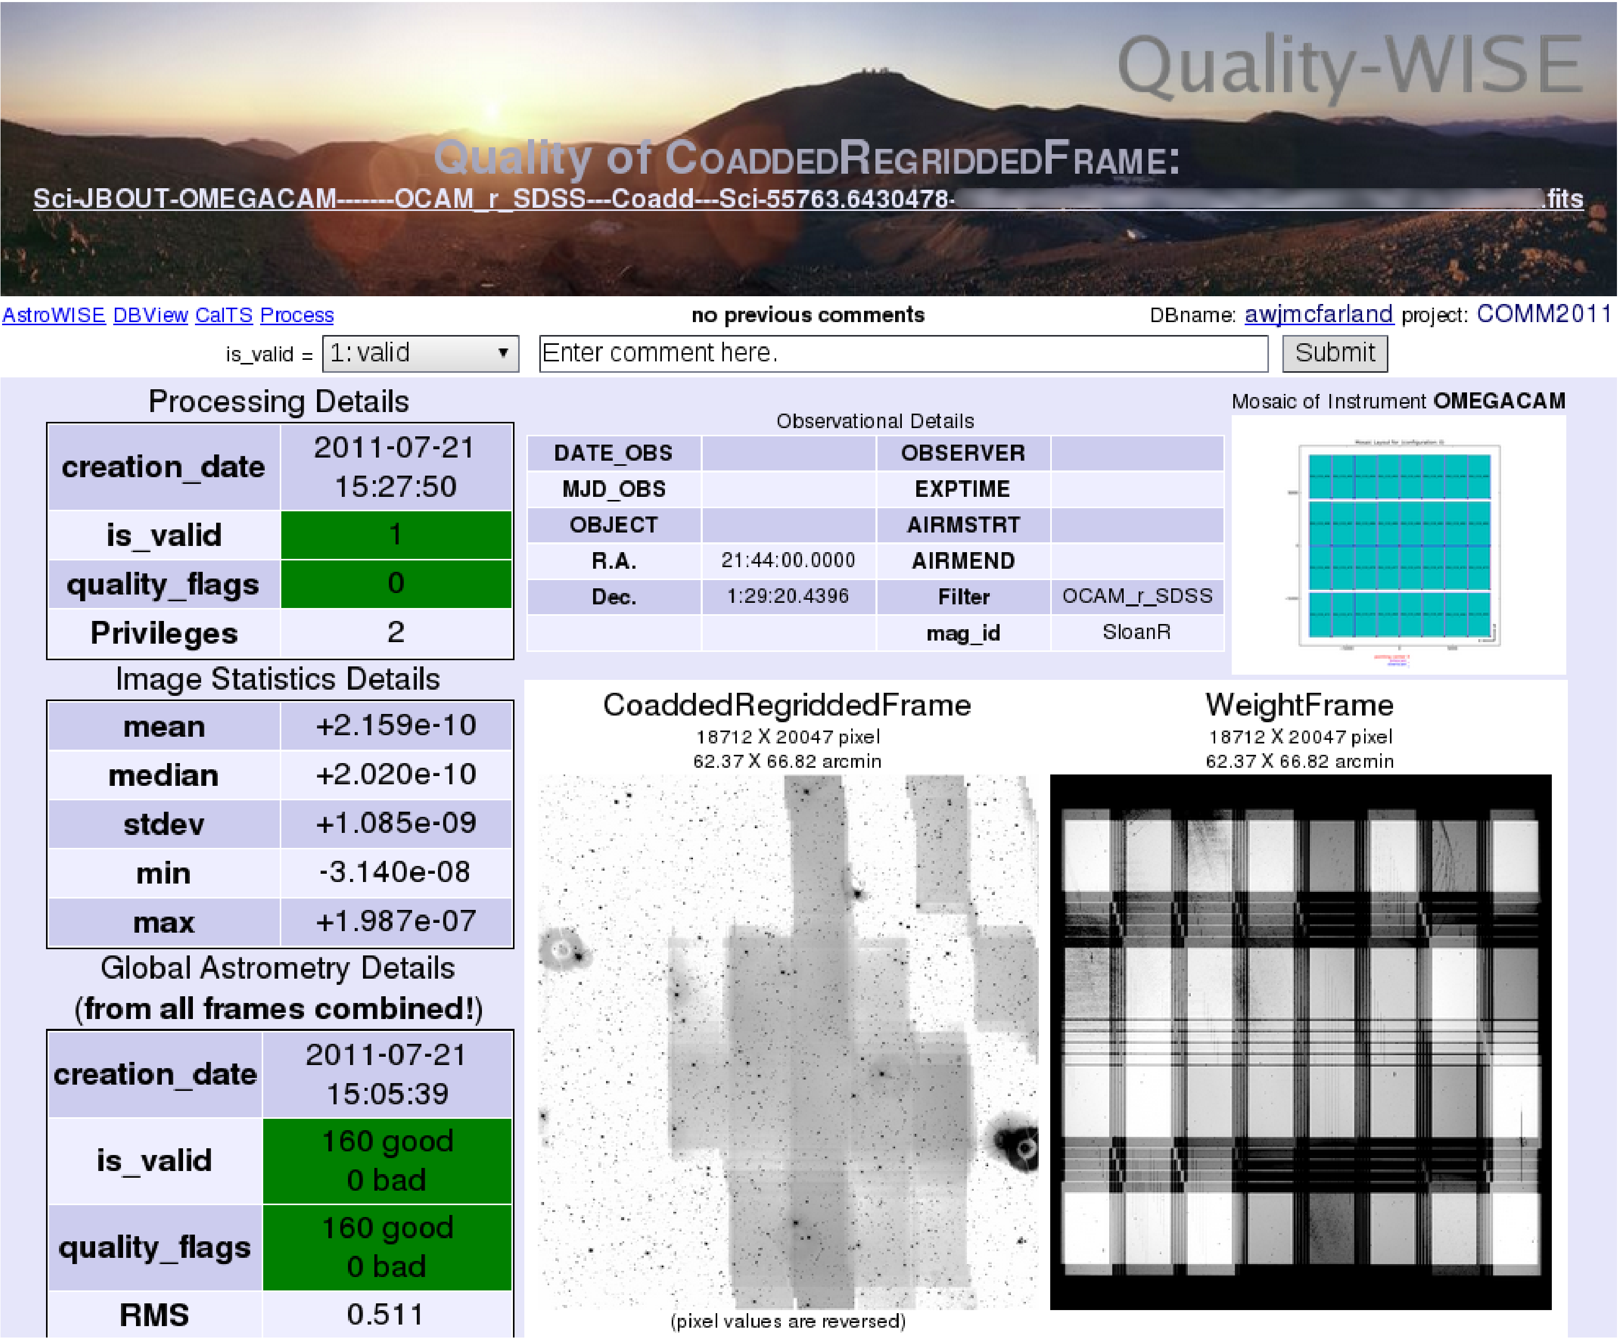Image resolution: width=1618 pixels, height=1338 pixels.
Task: Click the astrometry is_valid 160 good cell
Action: pyautogui.click(x=387, y=1160)
